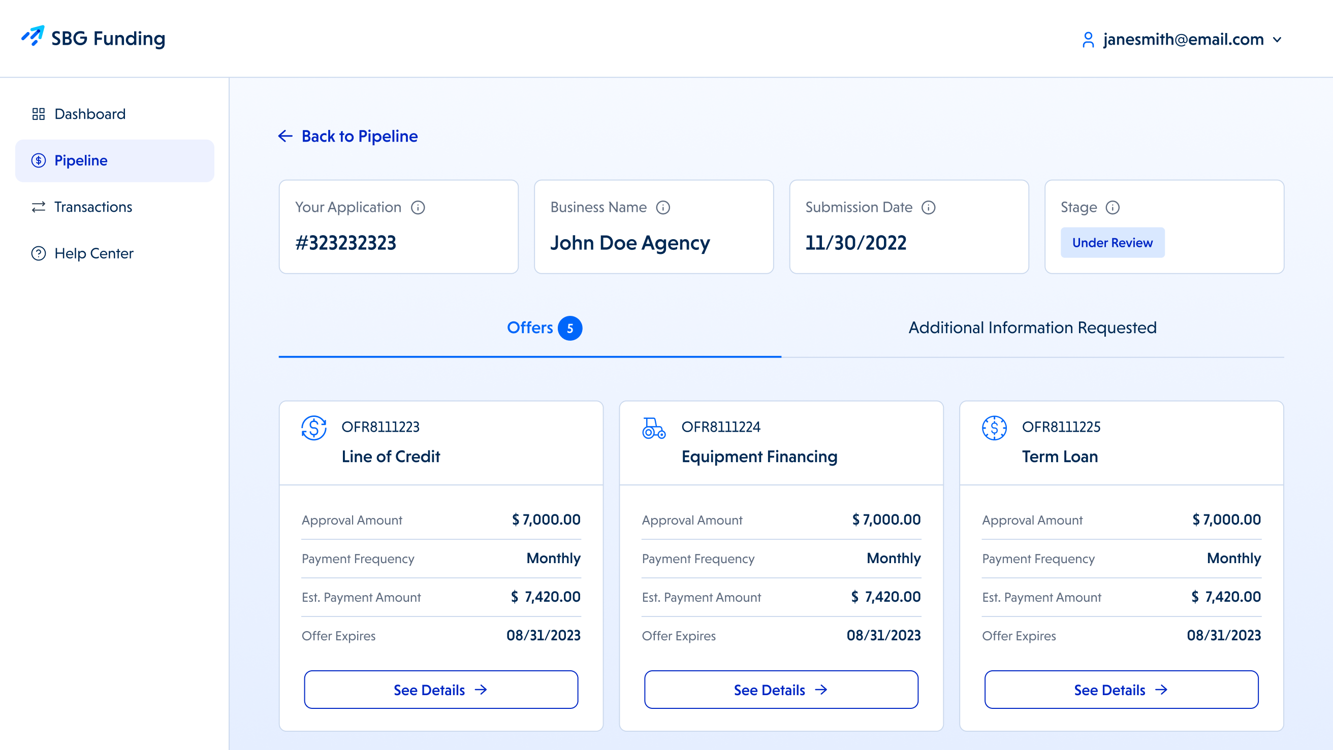This screenshot has height=750, width=1333.
Task: Click the Line of Credit title
Action: [391, 456]
